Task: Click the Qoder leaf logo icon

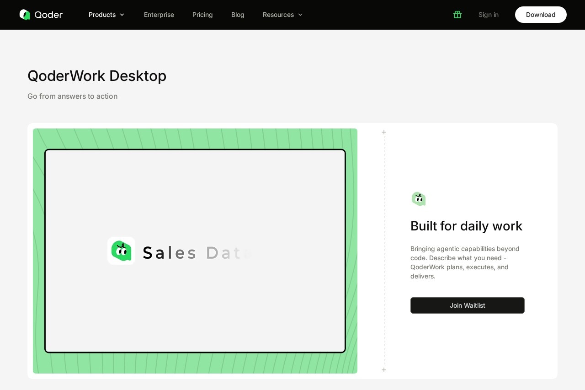Action: pos(25,15)
